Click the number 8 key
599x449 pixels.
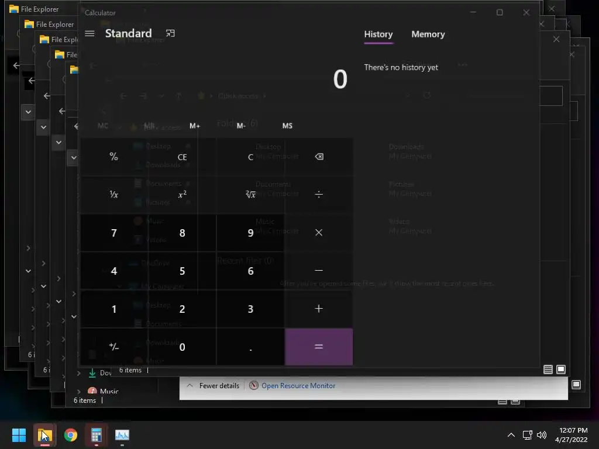tap(183, 233)
